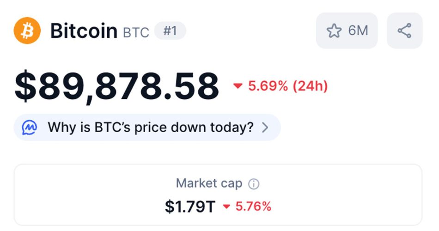
Task: Click red down arrow beside 5.69%
Action: 238,86
